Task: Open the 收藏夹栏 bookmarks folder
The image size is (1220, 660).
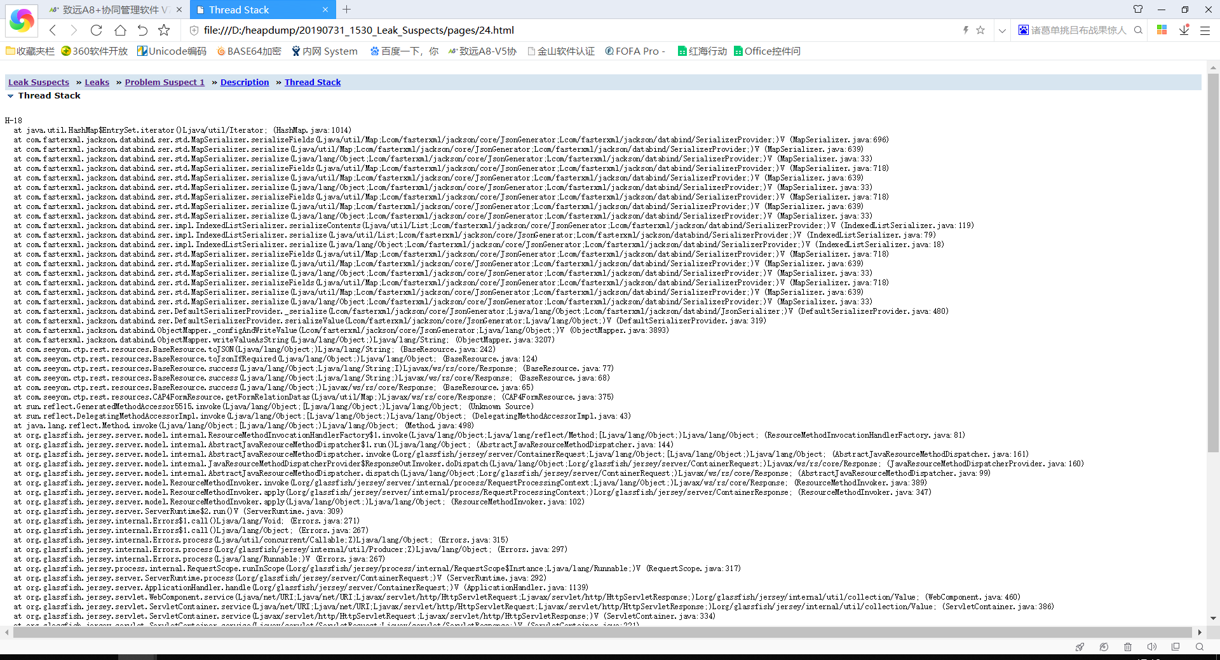Action: coord(30,51)
